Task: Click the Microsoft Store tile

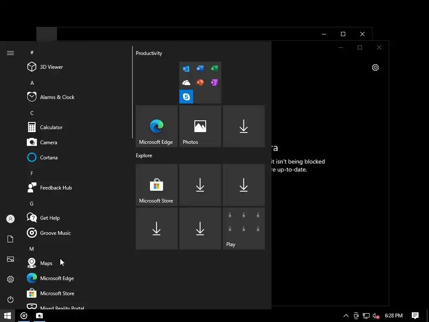Action: click(x=157, y=185)
